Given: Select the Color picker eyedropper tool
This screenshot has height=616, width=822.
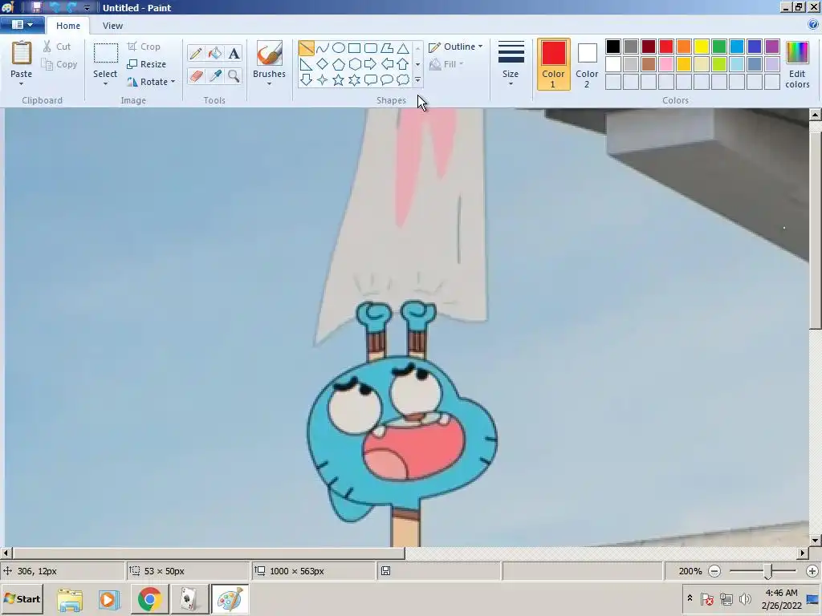Looking at the screenshot, I should (215, 76).
